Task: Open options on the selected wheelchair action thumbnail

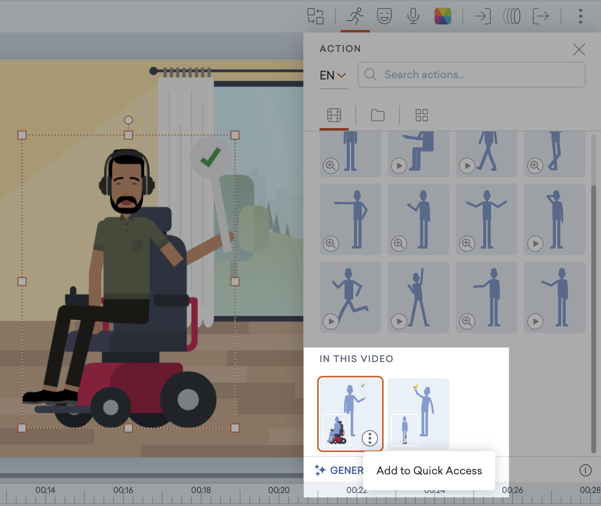Action: point(369,438)
